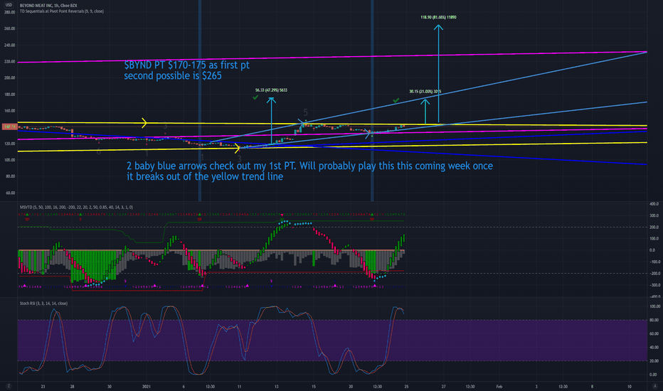Click the 118.90 (81.68%) measurement label

[438, 17]
